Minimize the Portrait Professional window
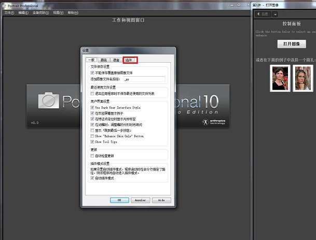The height and width of the screenshot is (240, 316). pos(232,5)
